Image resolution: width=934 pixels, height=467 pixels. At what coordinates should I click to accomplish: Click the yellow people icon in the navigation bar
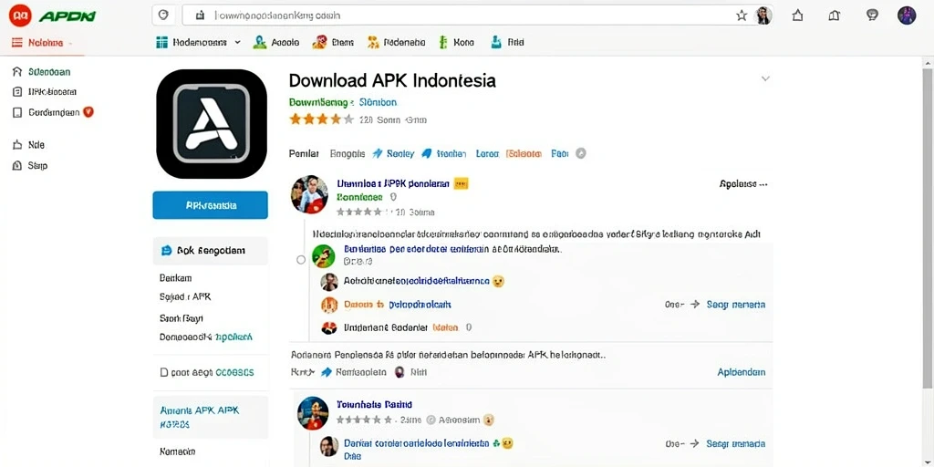(373, 42)
